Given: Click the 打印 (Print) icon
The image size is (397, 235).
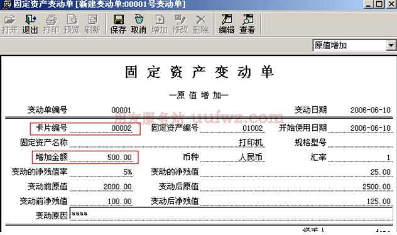Looking at the screenshot, I should point(51,25).
